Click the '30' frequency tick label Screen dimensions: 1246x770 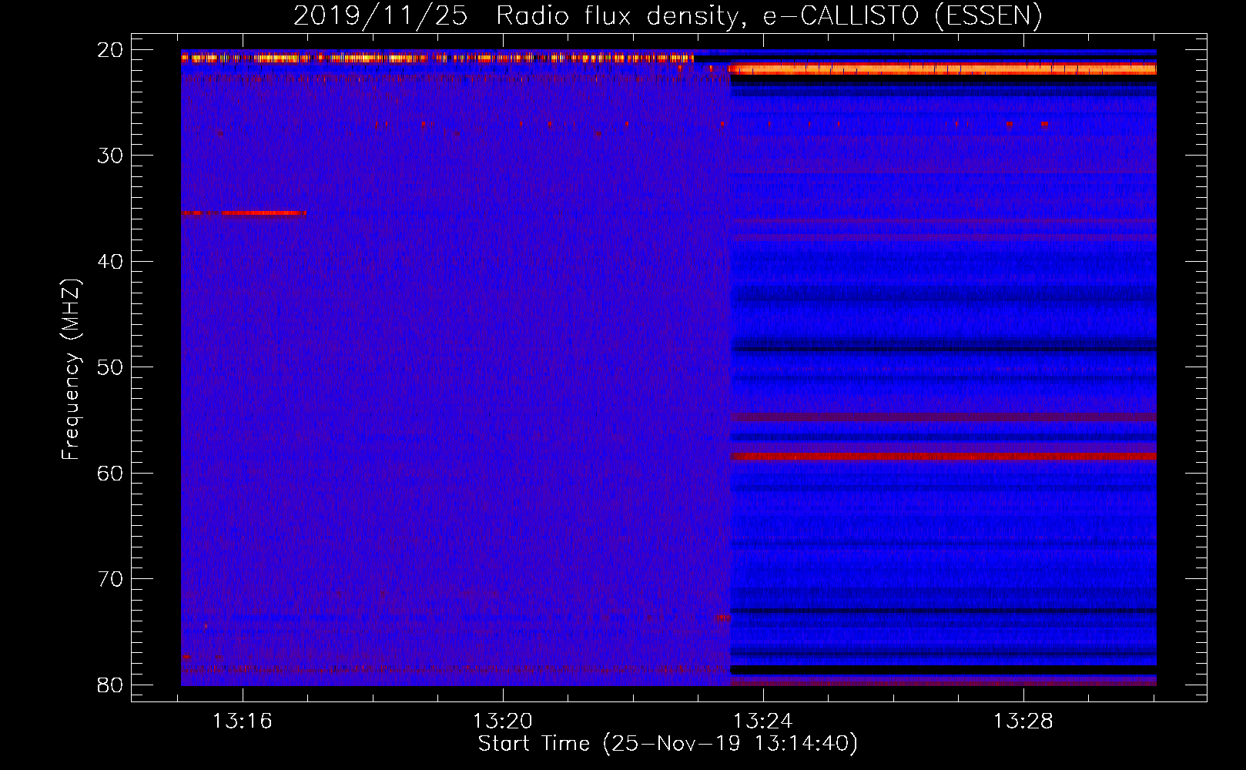(x=111, y=156)
